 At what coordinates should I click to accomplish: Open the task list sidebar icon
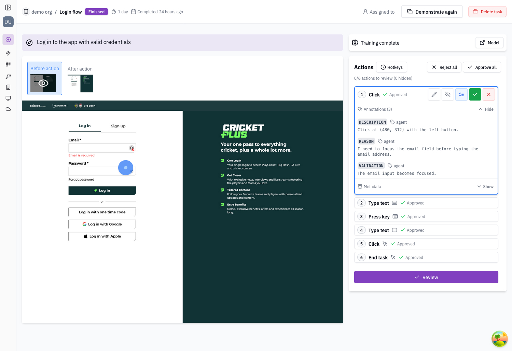tap(8, 64)
